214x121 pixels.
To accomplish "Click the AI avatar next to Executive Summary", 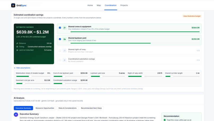I will 16,115.
